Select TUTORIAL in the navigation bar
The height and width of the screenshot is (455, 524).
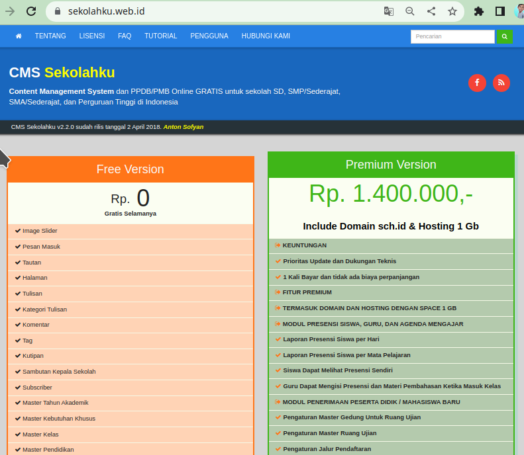click(x=161, y=36)
